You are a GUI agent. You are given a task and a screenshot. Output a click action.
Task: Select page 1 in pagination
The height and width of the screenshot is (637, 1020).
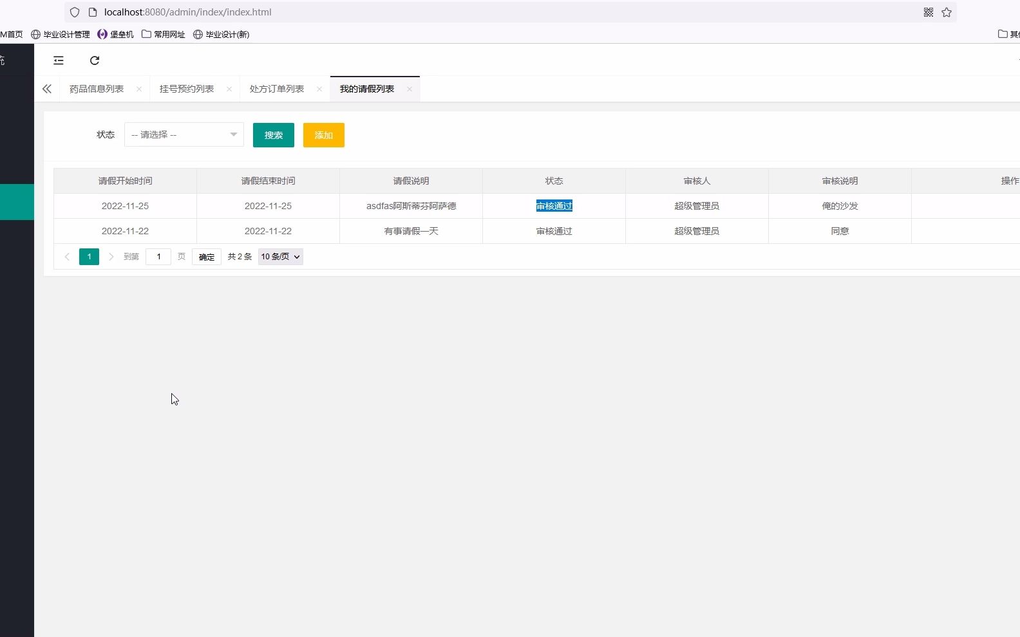tap(89, 257)
